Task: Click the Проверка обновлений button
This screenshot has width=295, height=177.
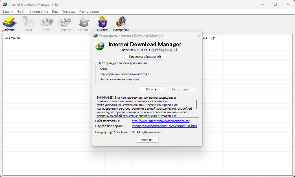Action: tap(145, 57)
